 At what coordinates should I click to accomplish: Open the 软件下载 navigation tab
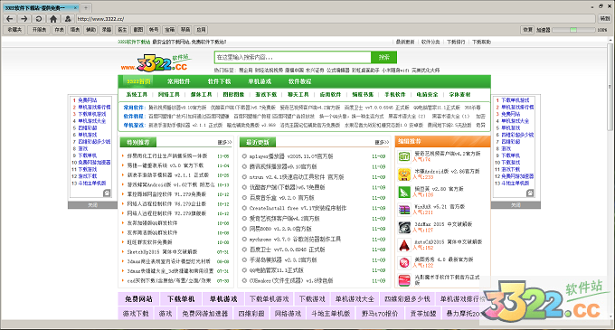tap(219, 81)
